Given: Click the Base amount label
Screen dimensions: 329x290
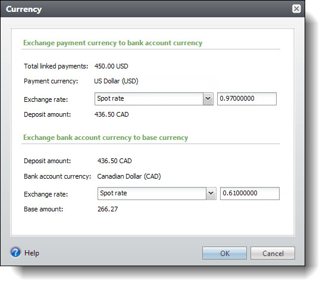Looking at the screenshot, I should pos(43,209).
